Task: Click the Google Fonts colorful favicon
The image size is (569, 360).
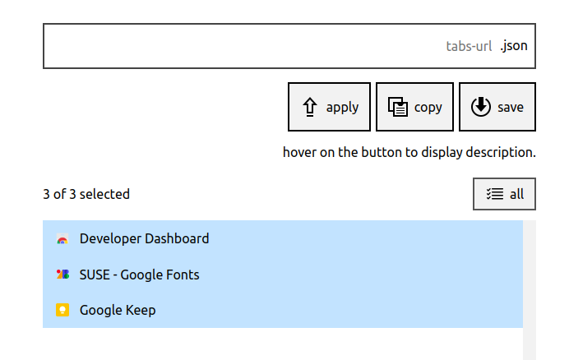Action: coord(62,275)
